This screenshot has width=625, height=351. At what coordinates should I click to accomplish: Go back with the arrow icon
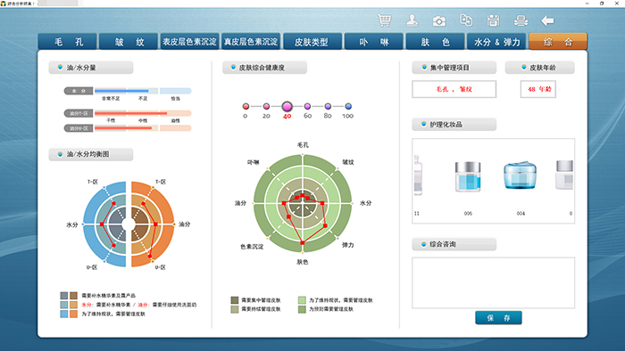(x=547, y=20)
